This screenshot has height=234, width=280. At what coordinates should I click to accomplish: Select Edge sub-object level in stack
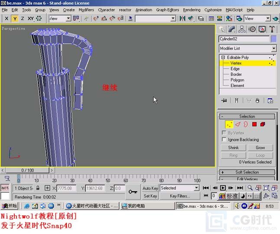235,69
